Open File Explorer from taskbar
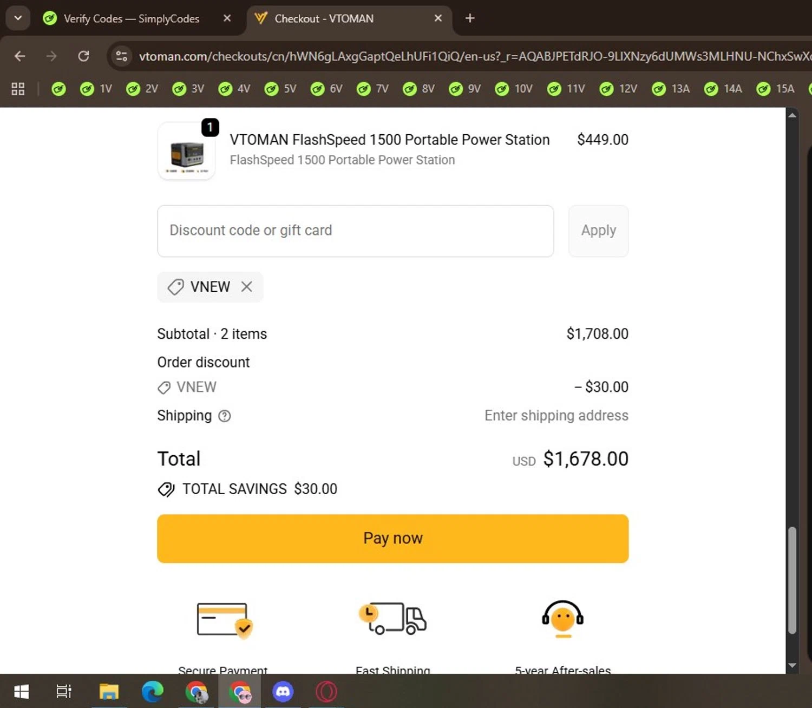812x708 pixels. 109,691
